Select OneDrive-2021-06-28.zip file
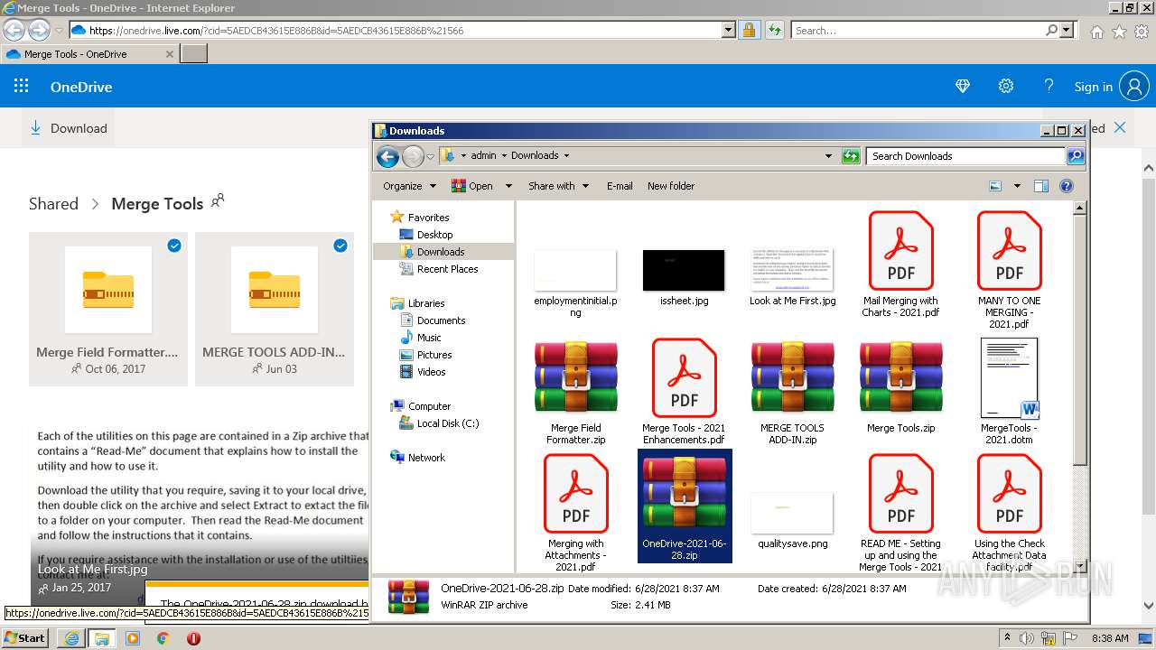 tap(684, 506)
